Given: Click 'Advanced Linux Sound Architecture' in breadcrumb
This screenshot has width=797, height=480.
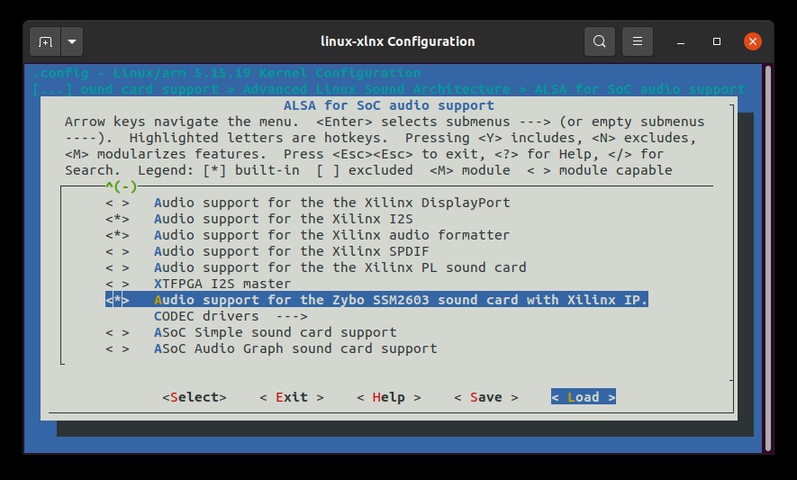Looking at the screenshot, I should [376, 89].
